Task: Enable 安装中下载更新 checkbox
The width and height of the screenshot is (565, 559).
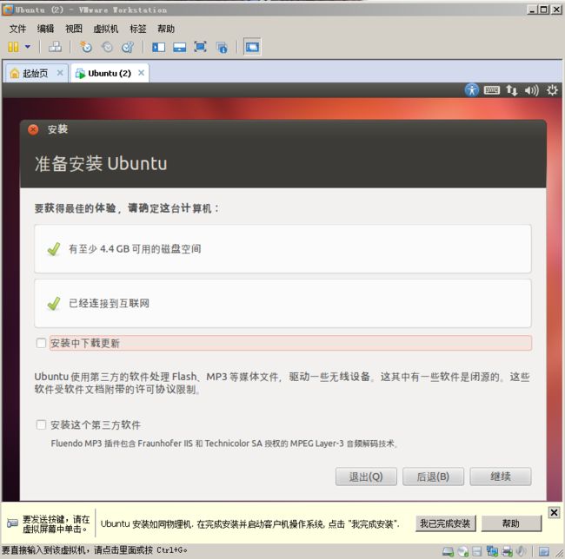Action: pos(41,343)
